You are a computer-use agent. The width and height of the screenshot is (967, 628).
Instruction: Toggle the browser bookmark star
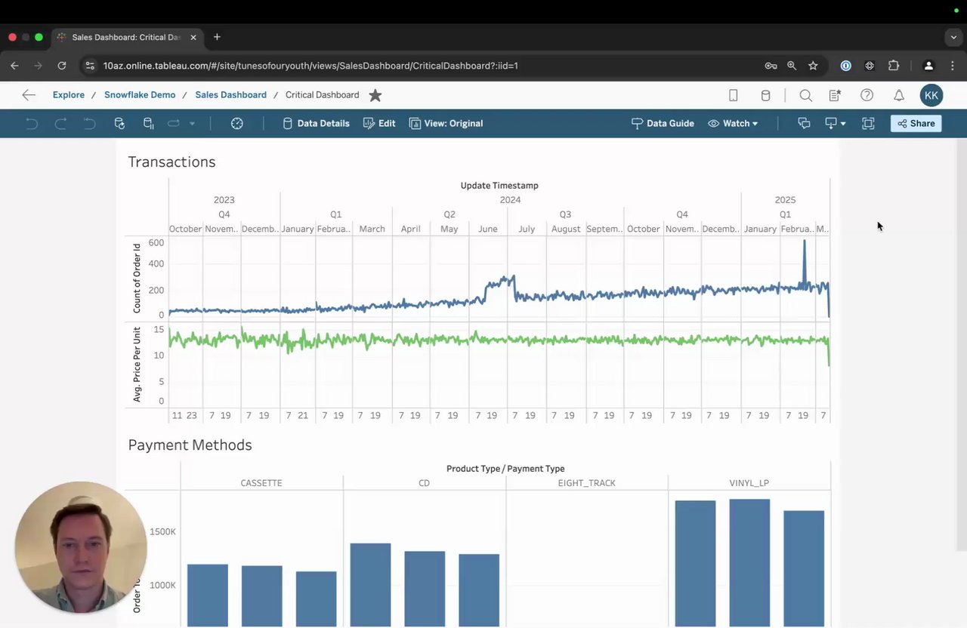click(x=813, y=66)
